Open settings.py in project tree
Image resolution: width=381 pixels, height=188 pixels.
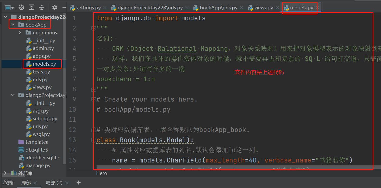tap(45, 119)
